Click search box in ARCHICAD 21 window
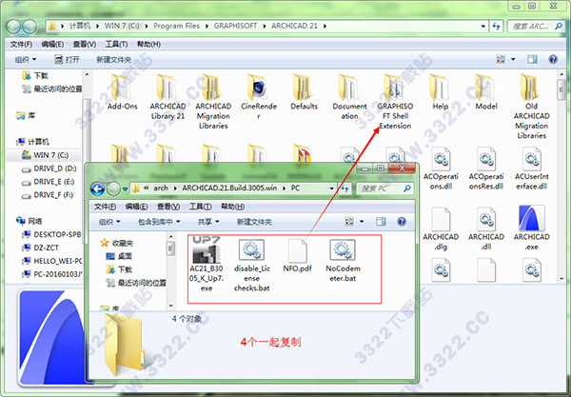Image resolution: width=571 pixels, height=397 pixels. click(x=535, y=27)
